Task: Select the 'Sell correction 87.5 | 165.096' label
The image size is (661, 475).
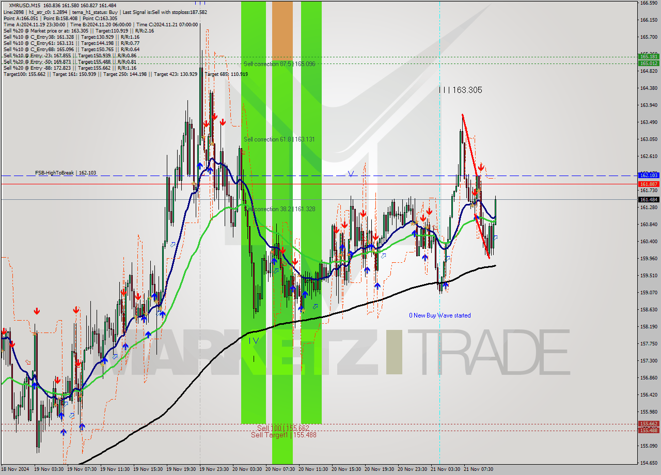Action: pos(279,64)
